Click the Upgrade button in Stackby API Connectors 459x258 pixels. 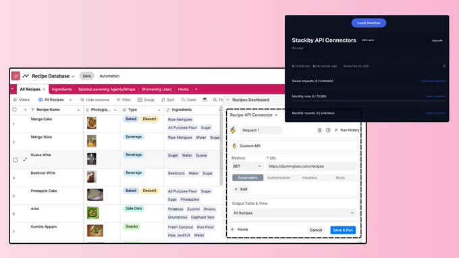tap(437, 40)
